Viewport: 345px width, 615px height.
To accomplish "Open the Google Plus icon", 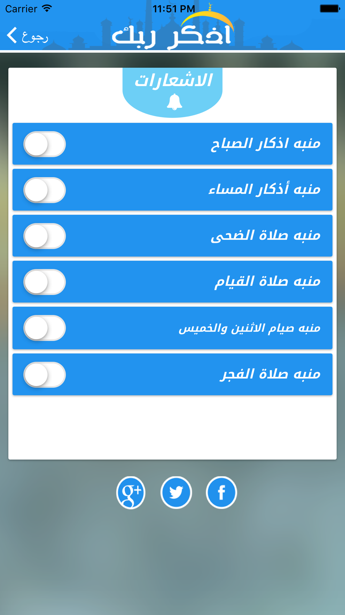I will (x=131, y=492).
